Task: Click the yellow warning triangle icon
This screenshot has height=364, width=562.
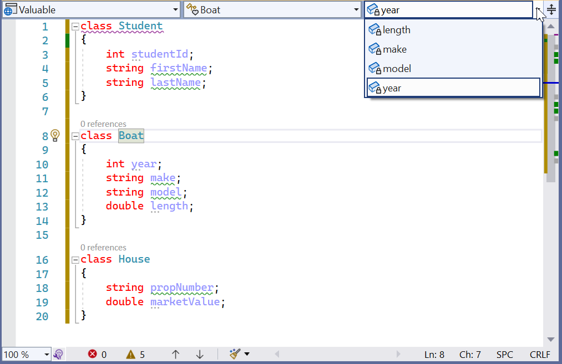Action: point(131,355)
